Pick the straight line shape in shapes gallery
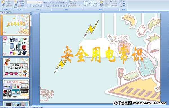The image size is (169, 108). (90, 1)
